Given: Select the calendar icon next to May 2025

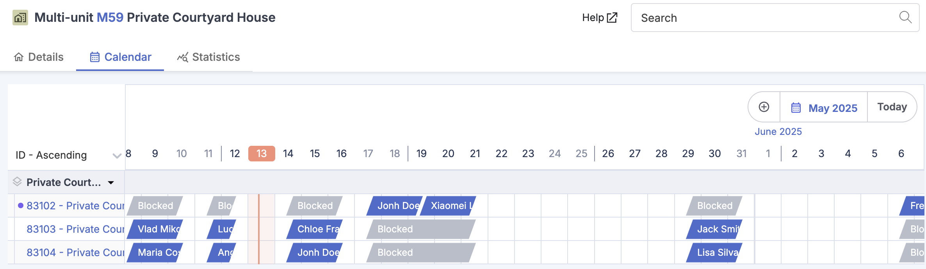Looking at the screenshot, I should (x=795, y=108).
